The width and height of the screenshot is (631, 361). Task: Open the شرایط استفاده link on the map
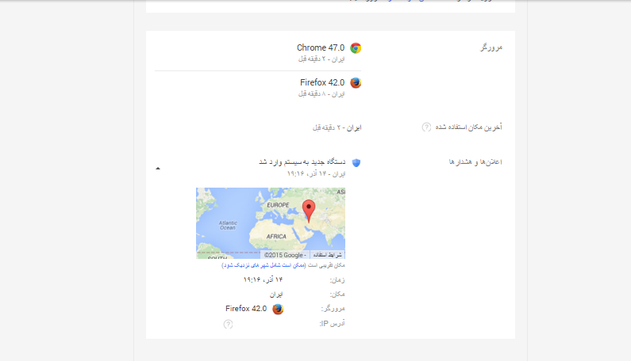pos(327,255)
